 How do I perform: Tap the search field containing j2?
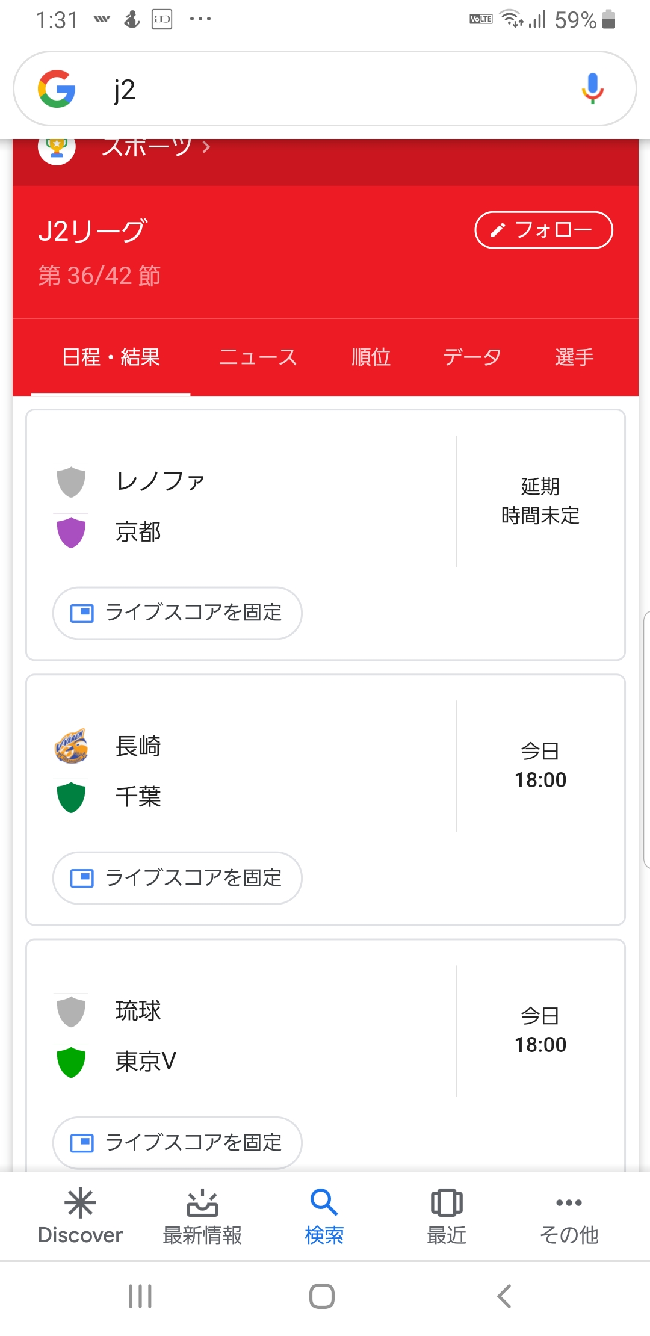(325, 89)
